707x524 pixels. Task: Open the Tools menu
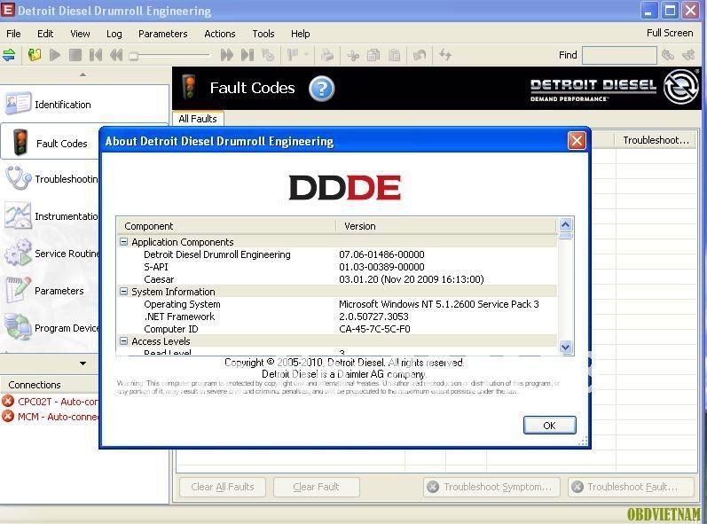263,34
